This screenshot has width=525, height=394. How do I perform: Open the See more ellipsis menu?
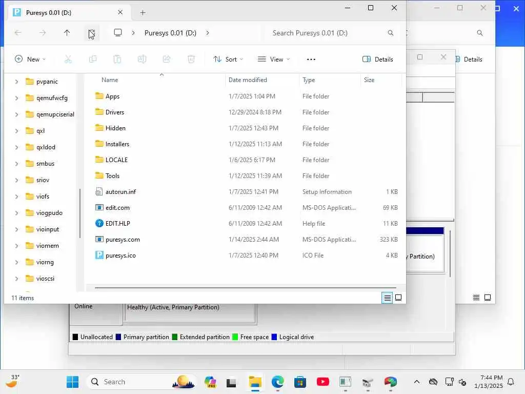pyautogui.click(x=311, y=60)
